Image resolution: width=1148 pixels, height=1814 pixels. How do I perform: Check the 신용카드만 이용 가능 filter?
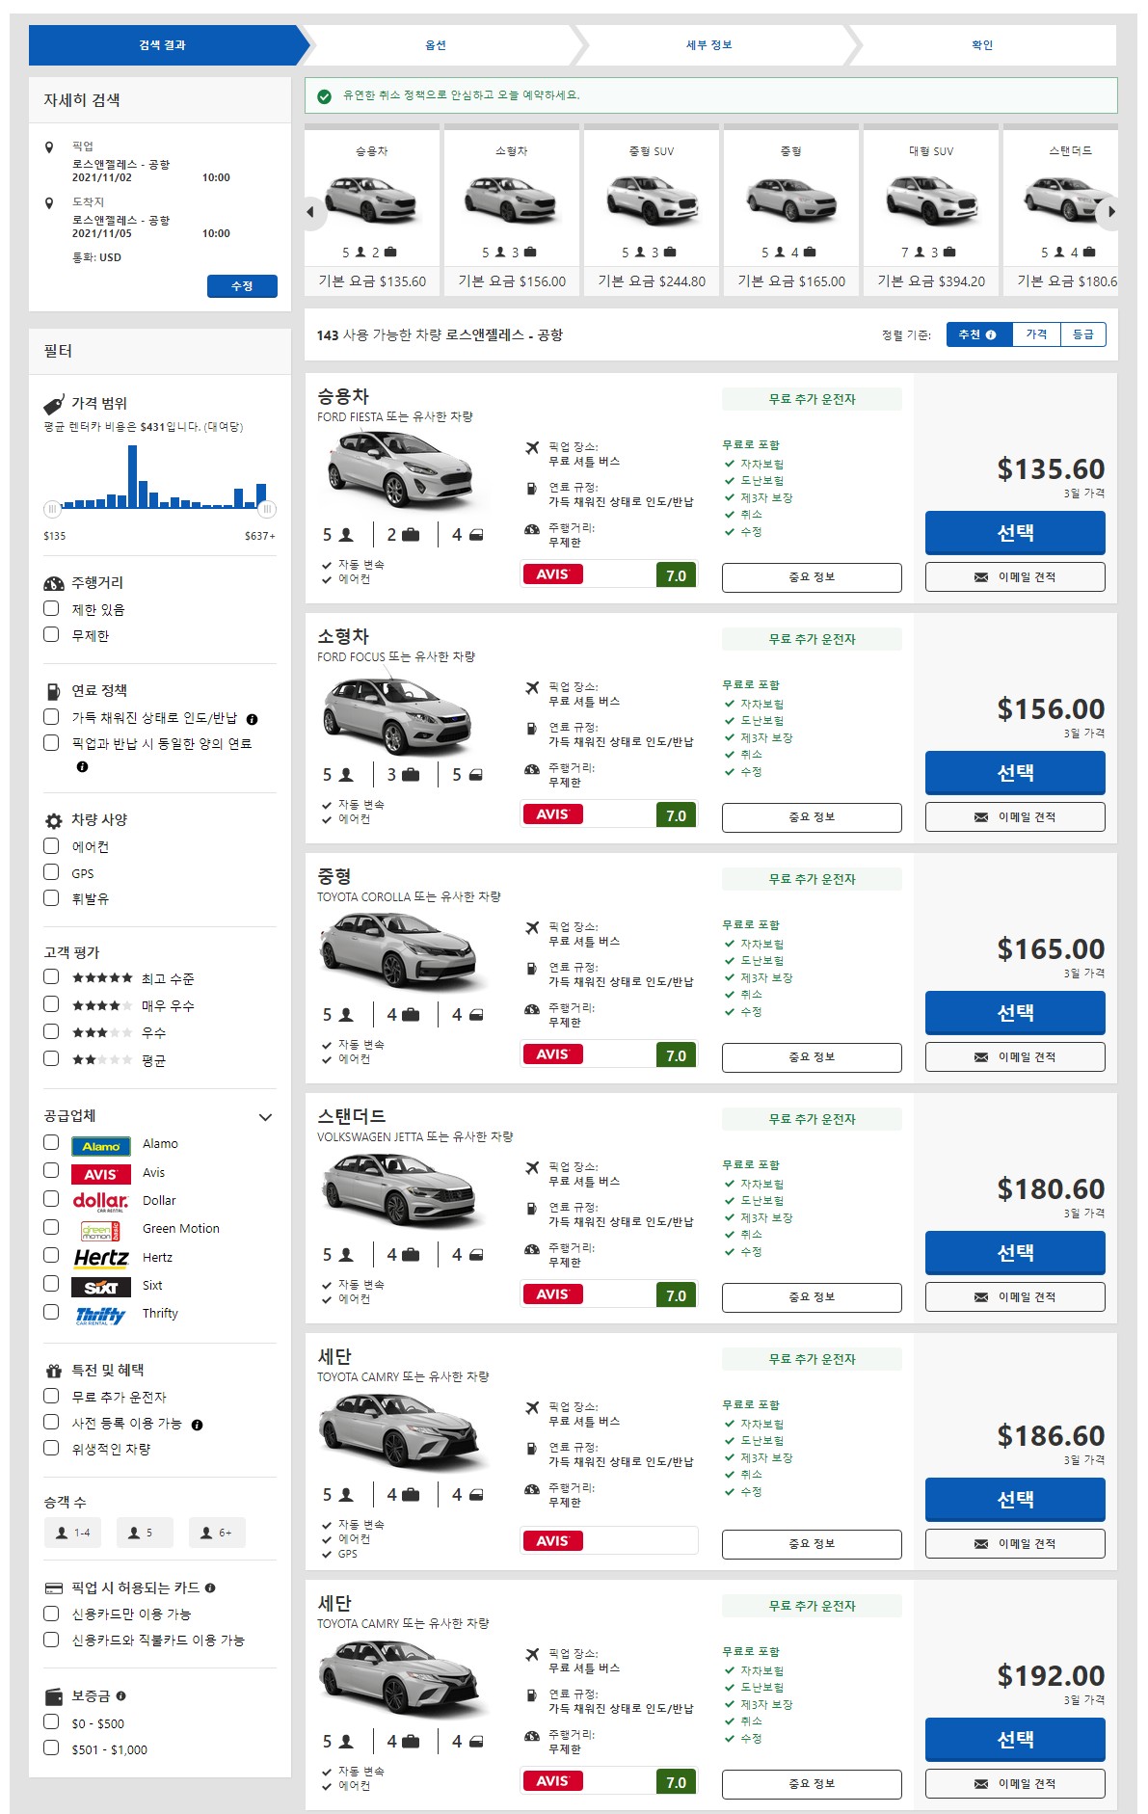pyautogui.click(x=52, y=1613)
